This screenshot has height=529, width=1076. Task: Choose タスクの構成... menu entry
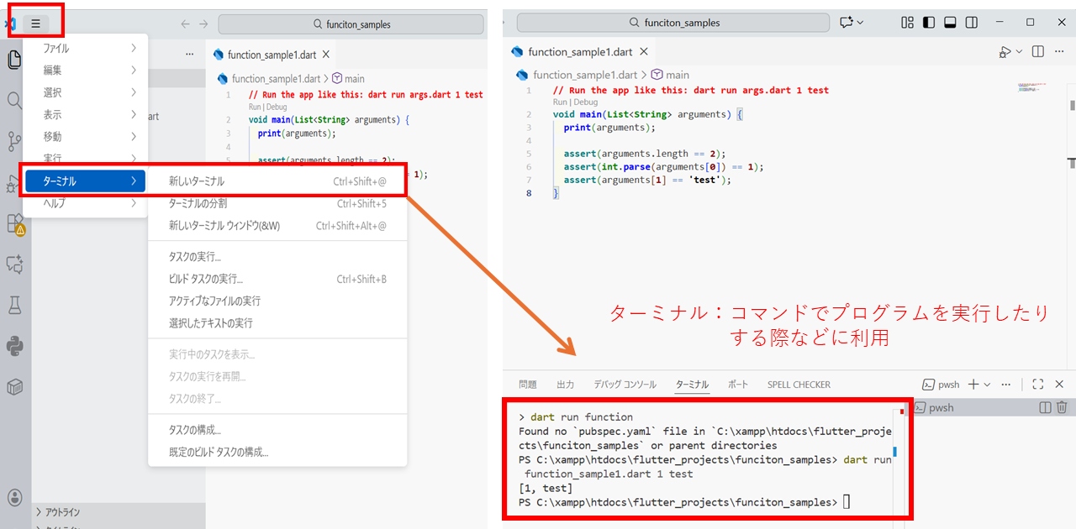click(x=277, y=430)
